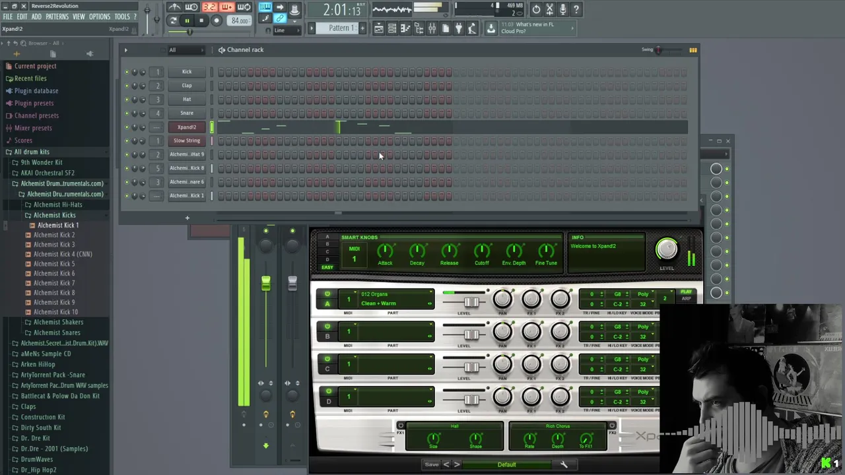Open the PATTERNS menu

coord(57,16)
